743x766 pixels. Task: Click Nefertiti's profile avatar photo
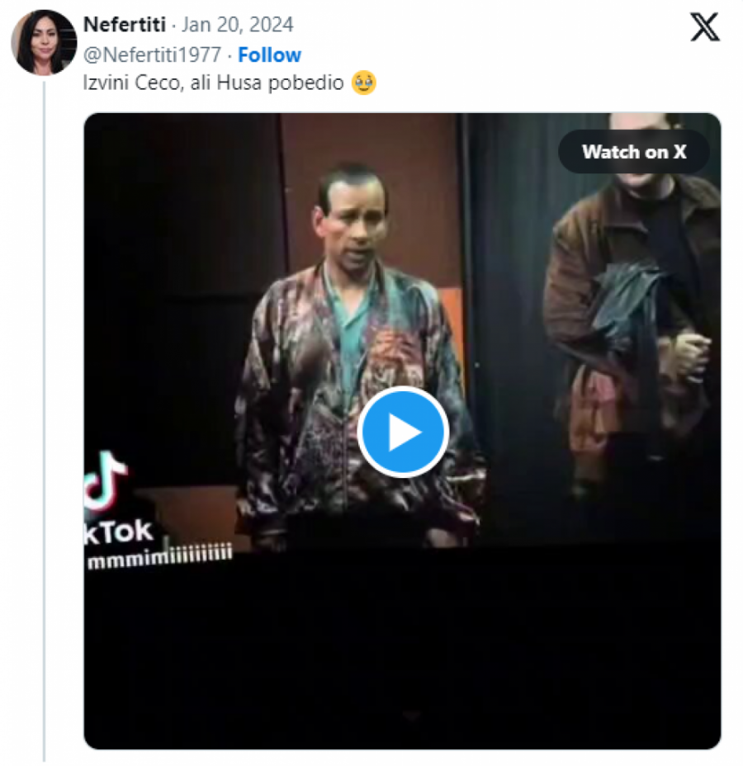(x=44, y=42)
